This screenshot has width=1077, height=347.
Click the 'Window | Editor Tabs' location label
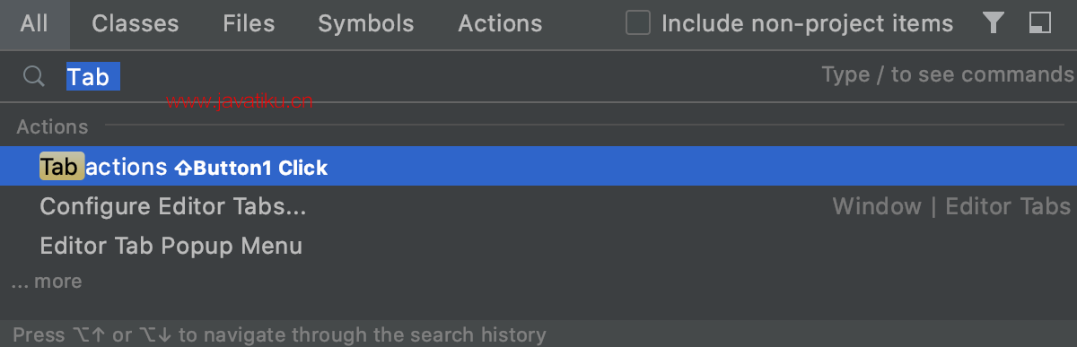click(952, 207)
